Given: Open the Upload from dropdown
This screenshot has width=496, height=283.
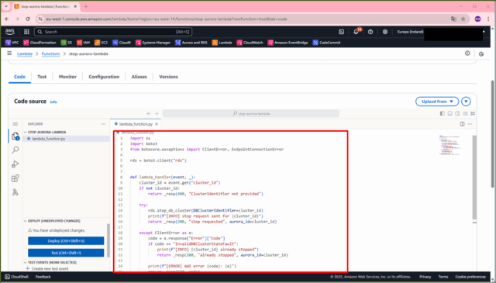Looking at the screenshot, I should point(437,102).
